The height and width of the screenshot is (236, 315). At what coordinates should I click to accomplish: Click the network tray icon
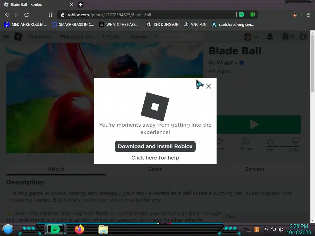coord(273,229)
